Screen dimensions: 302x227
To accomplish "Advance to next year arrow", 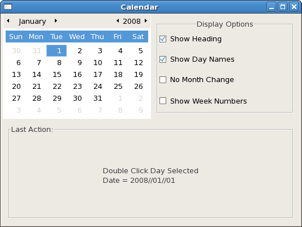I will (146, 20).
